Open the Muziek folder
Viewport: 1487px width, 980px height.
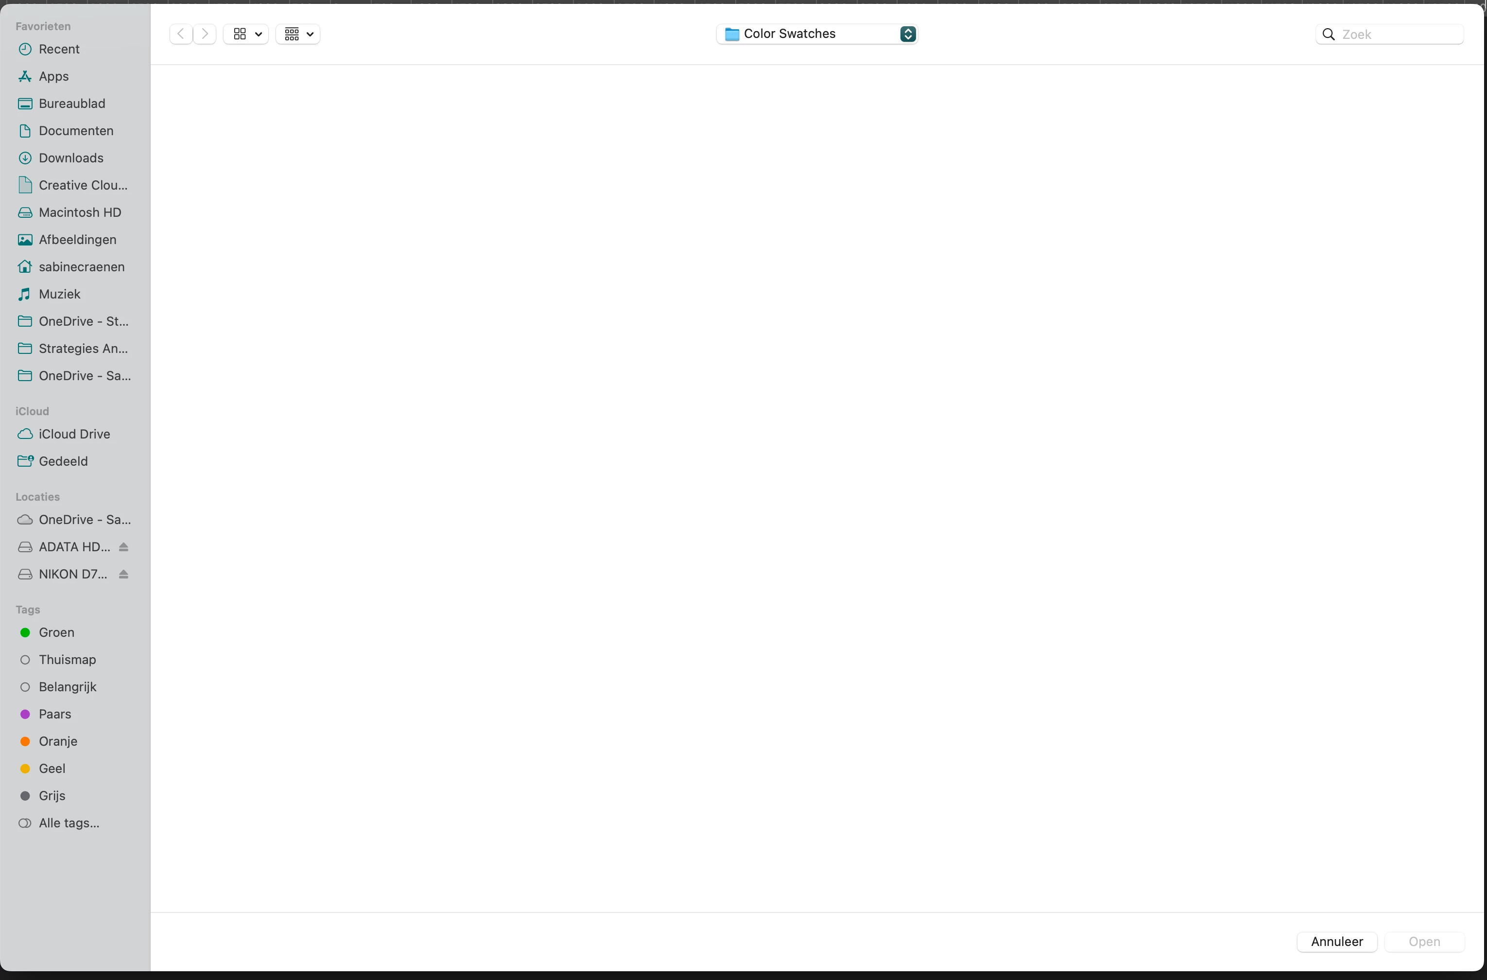pyautogui.click(x=59, y=294)
